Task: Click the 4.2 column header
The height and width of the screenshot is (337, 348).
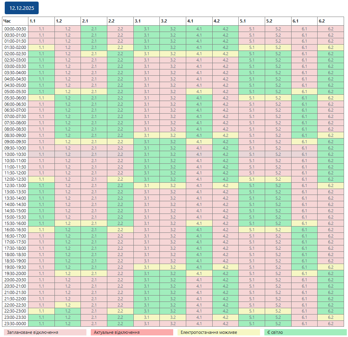Action: tap(225, 21)
